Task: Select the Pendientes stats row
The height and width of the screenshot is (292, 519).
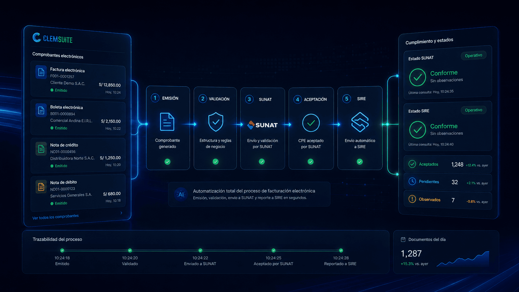Action: (x=448, y=182)
